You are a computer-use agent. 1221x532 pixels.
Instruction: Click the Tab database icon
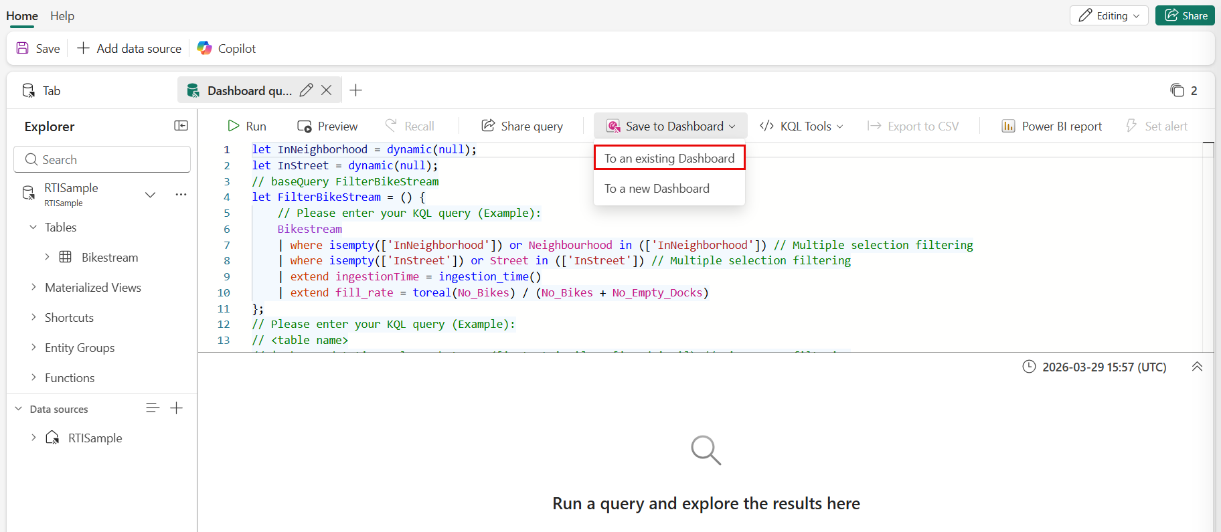[29, 90]
